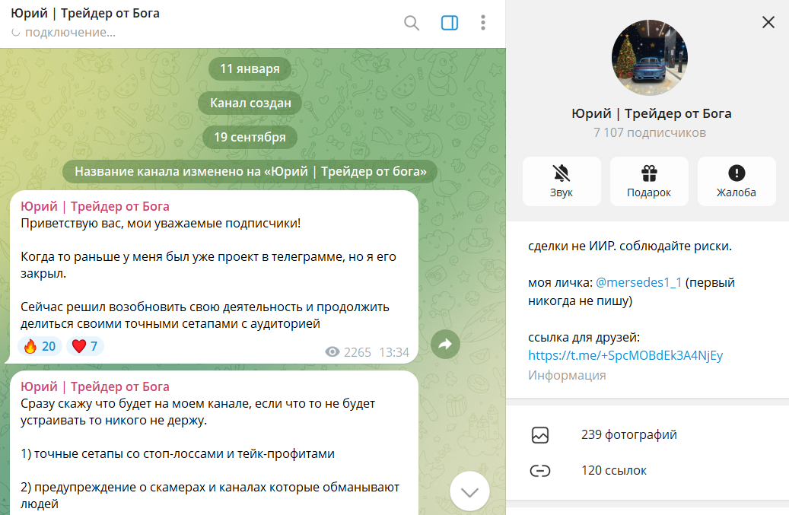Forward the first post with the share arrow
Screen dimensions: 789x515
tap(445, 345)
